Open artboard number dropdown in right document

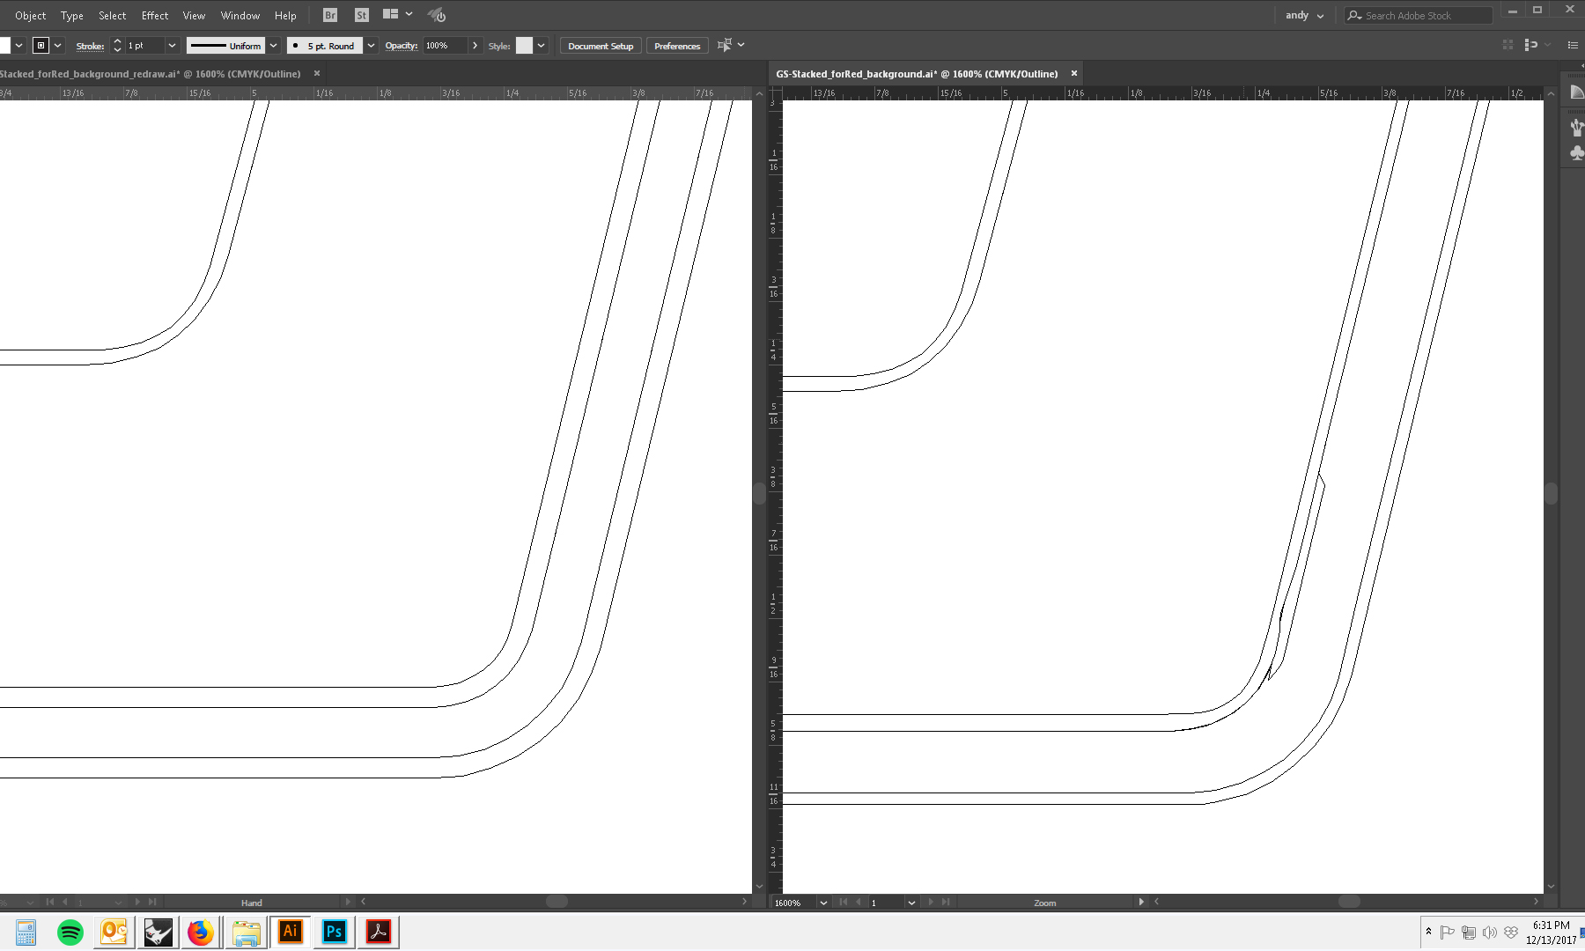point(911,903)
